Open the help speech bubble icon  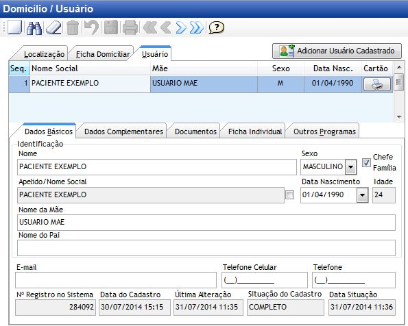[x=216, y=27]
